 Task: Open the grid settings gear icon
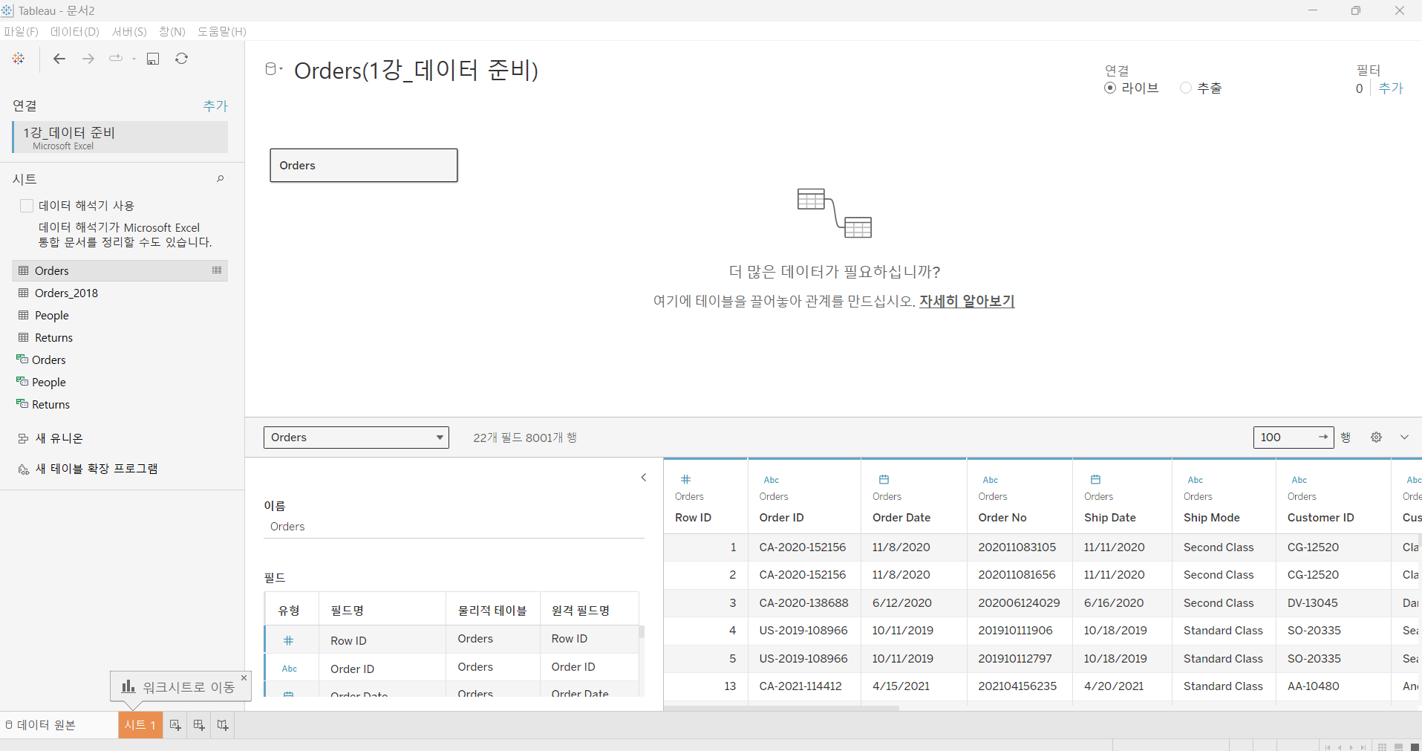(x=1376, y=438)
